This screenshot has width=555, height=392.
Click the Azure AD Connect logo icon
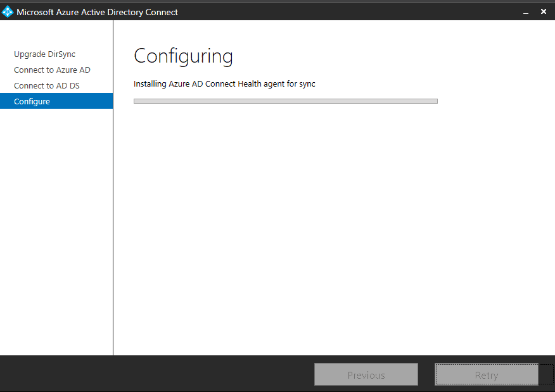(8, 12)
